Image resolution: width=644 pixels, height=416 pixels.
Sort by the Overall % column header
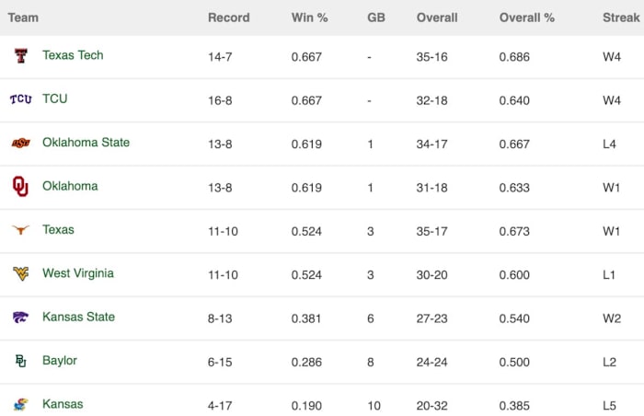point(527,17)
